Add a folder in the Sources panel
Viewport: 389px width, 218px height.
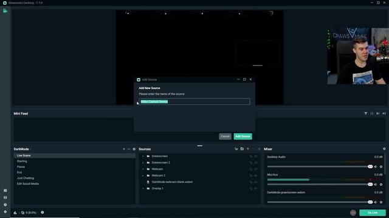click(x=242, y=149)
